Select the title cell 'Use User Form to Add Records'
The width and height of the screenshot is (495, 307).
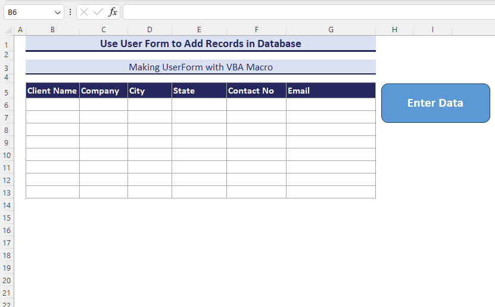(201, 44)
